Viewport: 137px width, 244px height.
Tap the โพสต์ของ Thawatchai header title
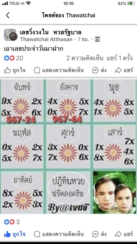coord(68,15)
